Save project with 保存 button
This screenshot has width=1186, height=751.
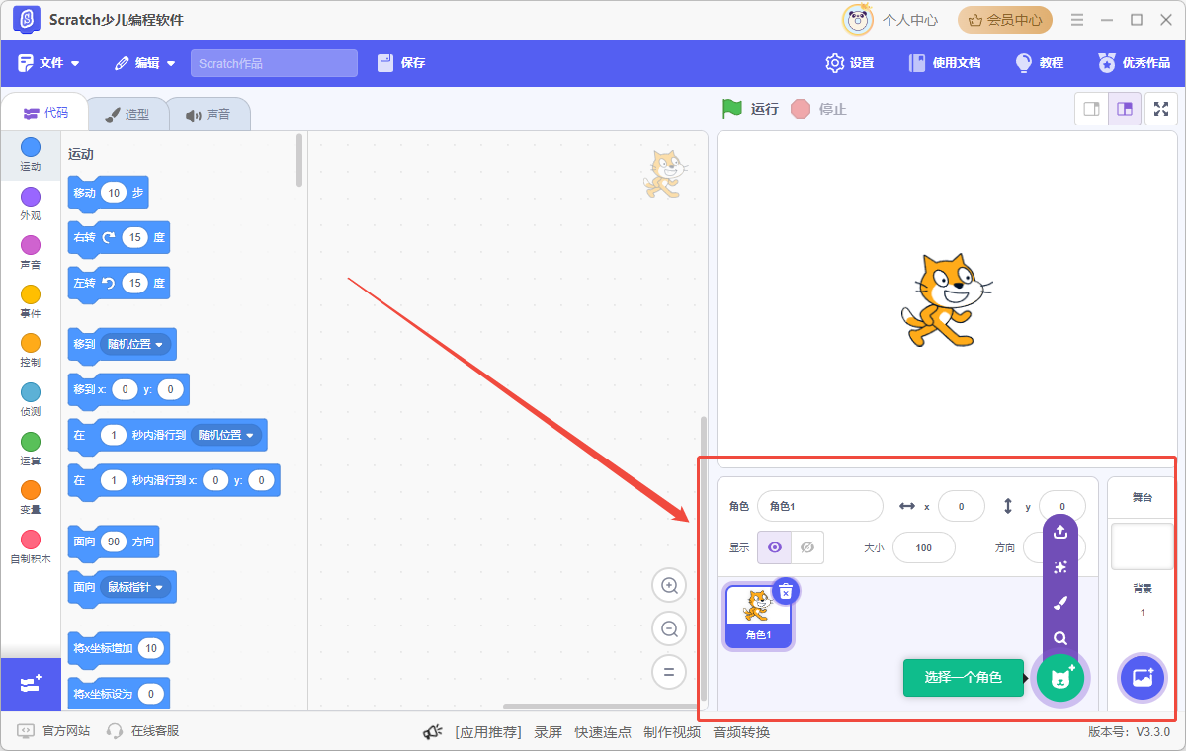(x=401, y=63)
